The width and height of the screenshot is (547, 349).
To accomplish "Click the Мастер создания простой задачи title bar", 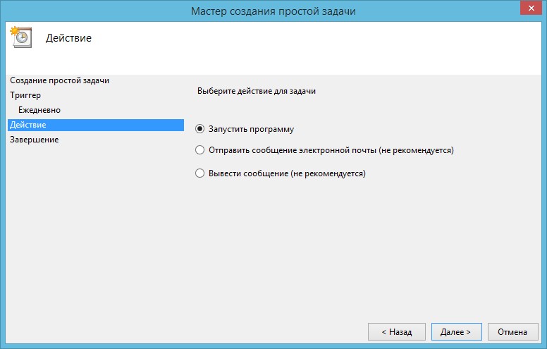I will click(x=273, y=11).
